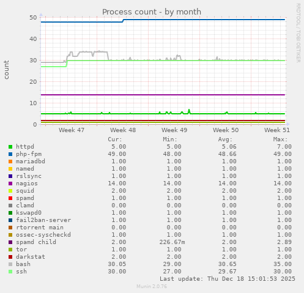The image size is (304, 293).
Task: Click the rslsync dark blue legend swatch
Action: [x=10, y=176]
